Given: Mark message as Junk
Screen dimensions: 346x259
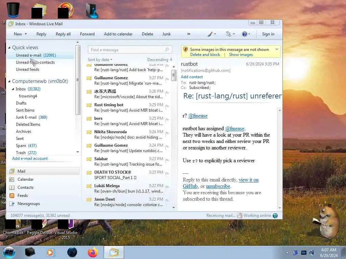Looking at the screenshot, I should 167,34.
